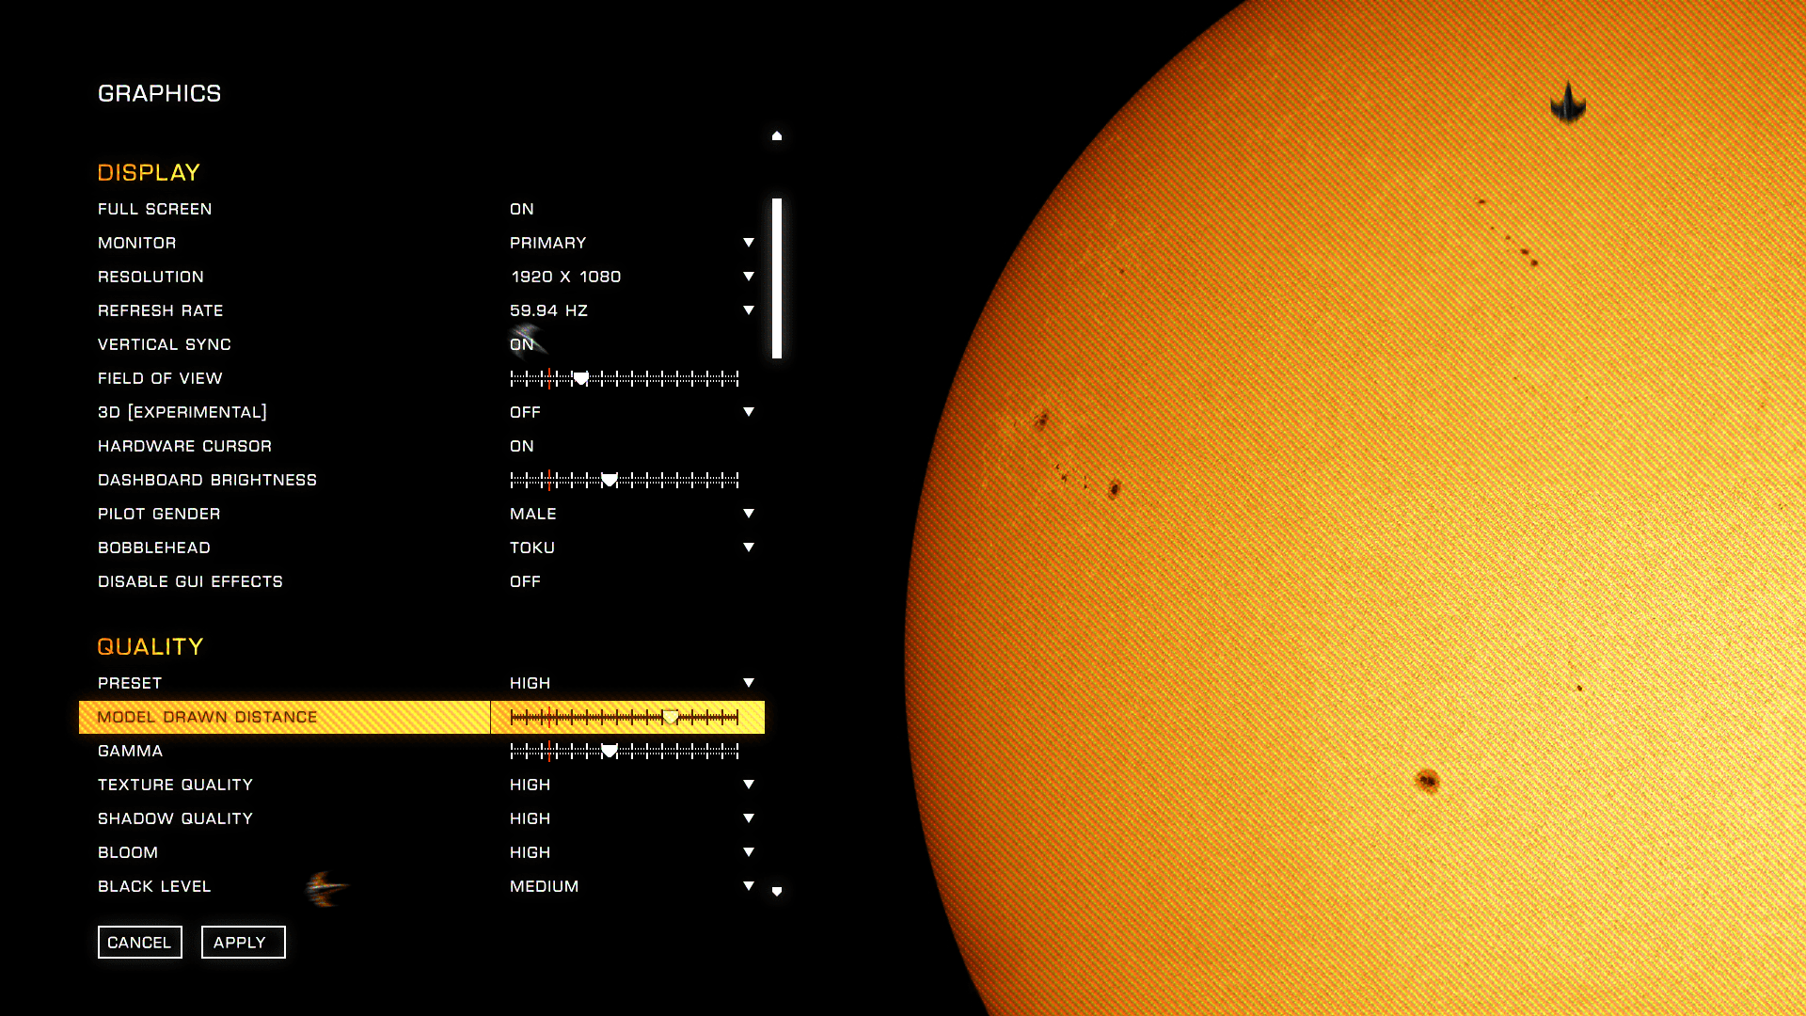This screenshot has width=1806, height=1016.
Task: Select the Pilot Gender setting label
Action: tap(159, 514)
